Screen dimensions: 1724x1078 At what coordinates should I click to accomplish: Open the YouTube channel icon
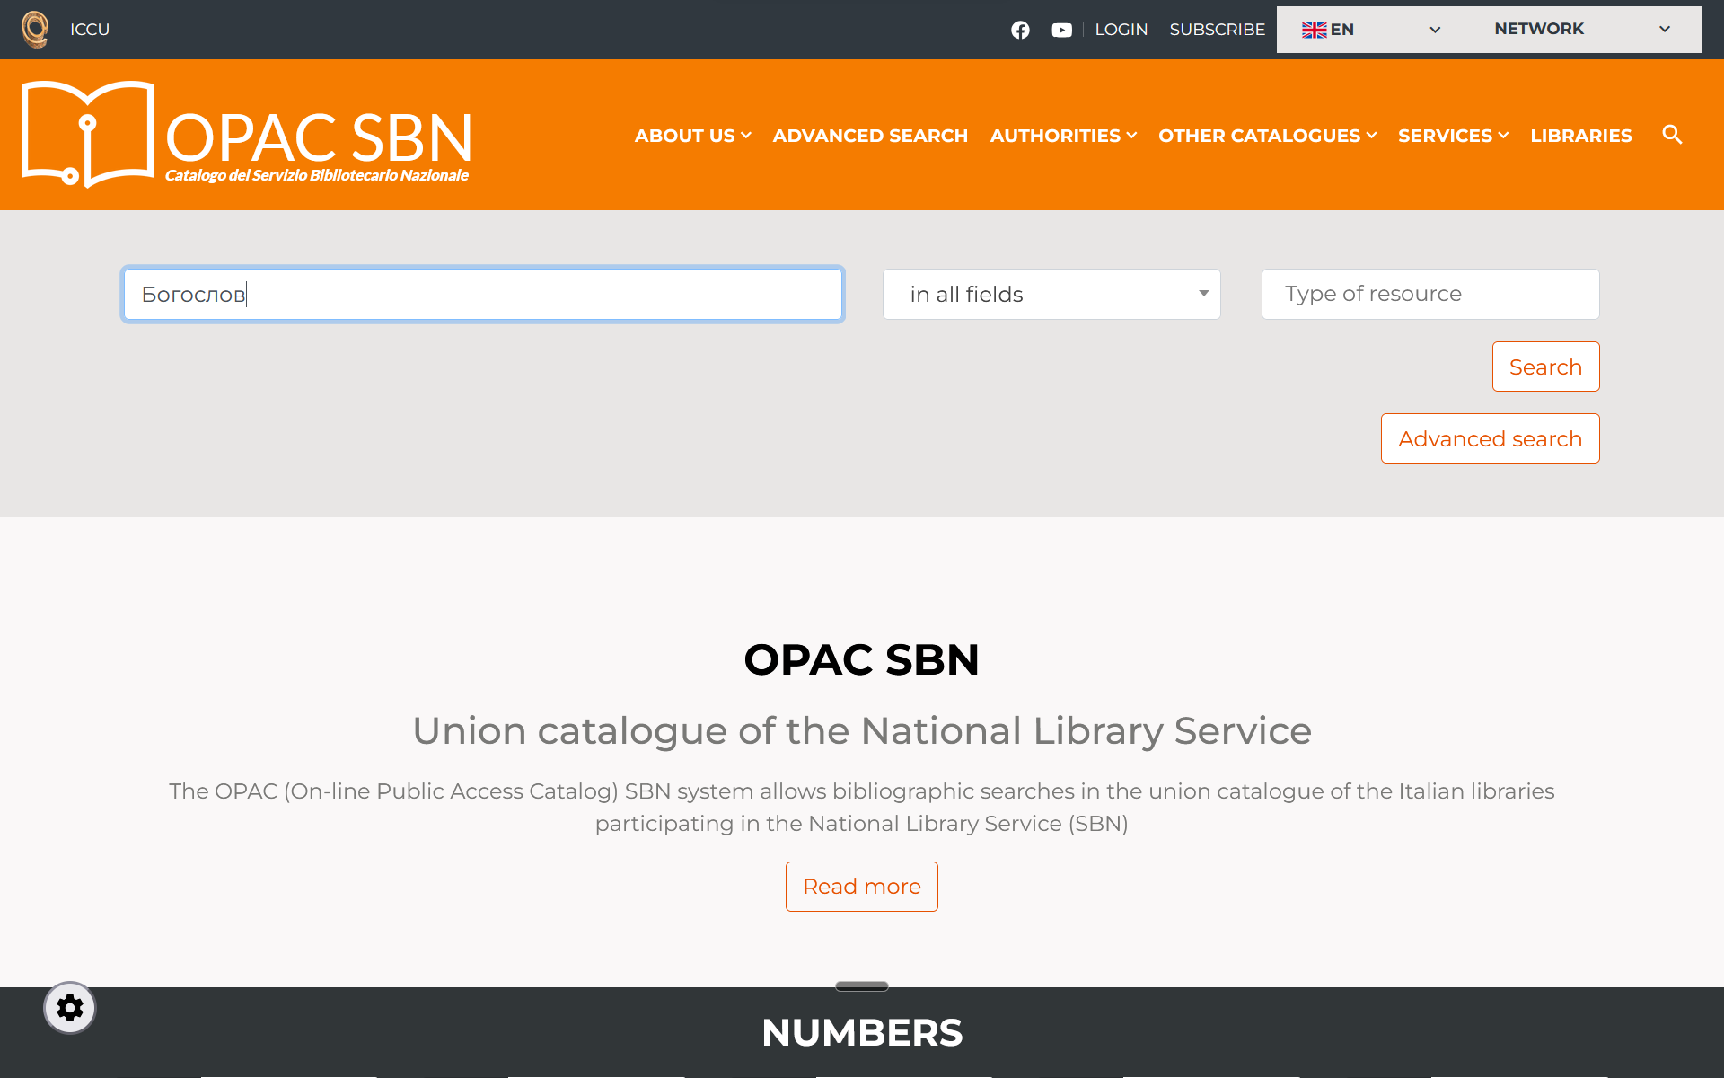[1061, 30]
